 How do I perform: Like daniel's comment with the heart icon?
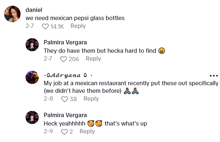45,26
